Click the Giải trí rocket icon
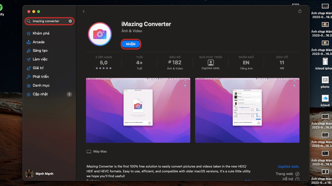332x186 pixels. coord(29,68)
